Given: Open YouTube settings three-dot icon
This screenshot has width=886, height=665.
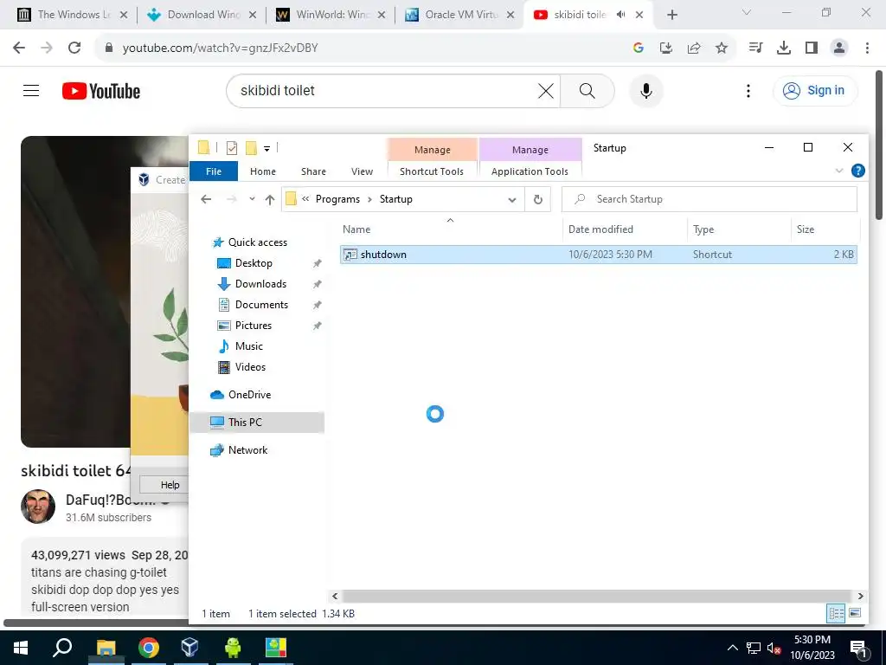Looking at the screenshot, I should 748,90.
